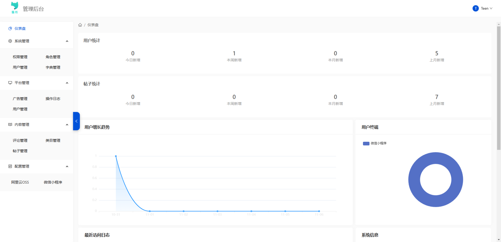Viewport: 501px width, 242px height.
Task: Open 权限管理 menu item
Action: [x=20, y=57]
